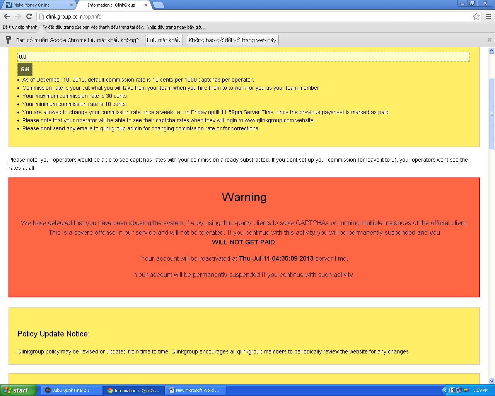The width and height of the screenshot is (495, 396).
Task: Click the 'Qlinkgroup policy may be revised' sentence
Action: [x=213, y=352]
